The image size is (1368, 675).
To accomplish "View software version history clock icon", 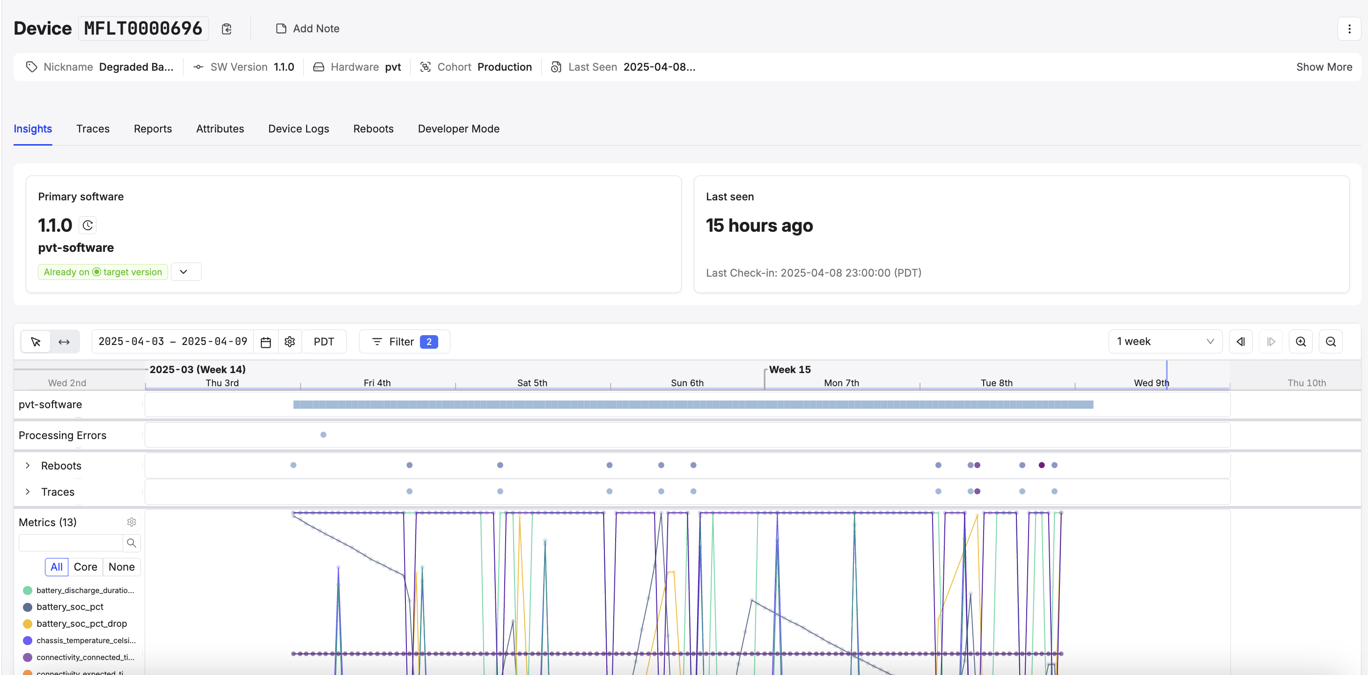I will 88,225.
